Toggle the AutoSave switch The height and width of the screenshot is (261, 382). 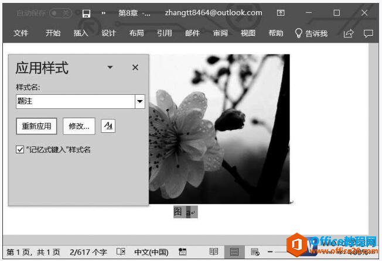(61, 13)
